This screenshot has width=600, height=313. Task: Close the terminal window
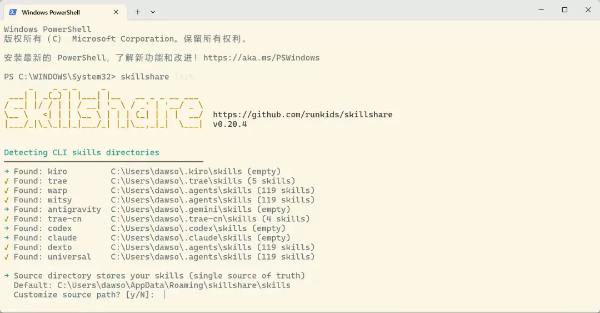tap(588, 9)
